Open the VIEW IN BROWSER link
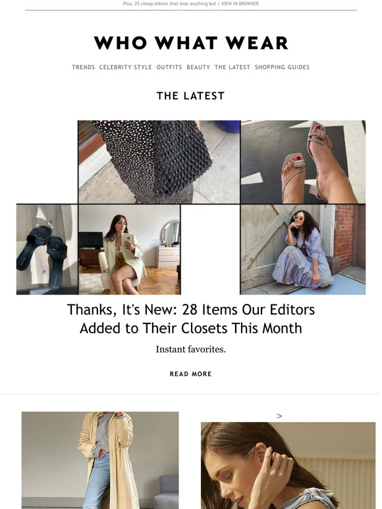 pos(240,3)
